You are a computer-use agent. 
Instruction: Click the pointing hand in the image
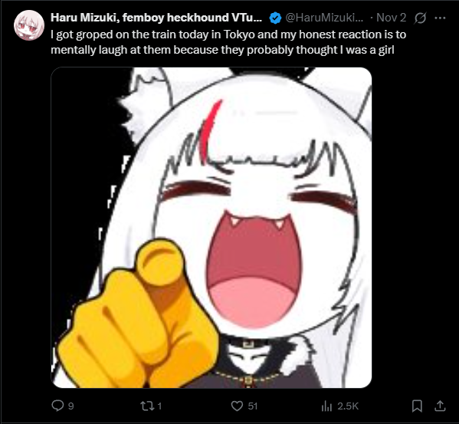point(138,314)
